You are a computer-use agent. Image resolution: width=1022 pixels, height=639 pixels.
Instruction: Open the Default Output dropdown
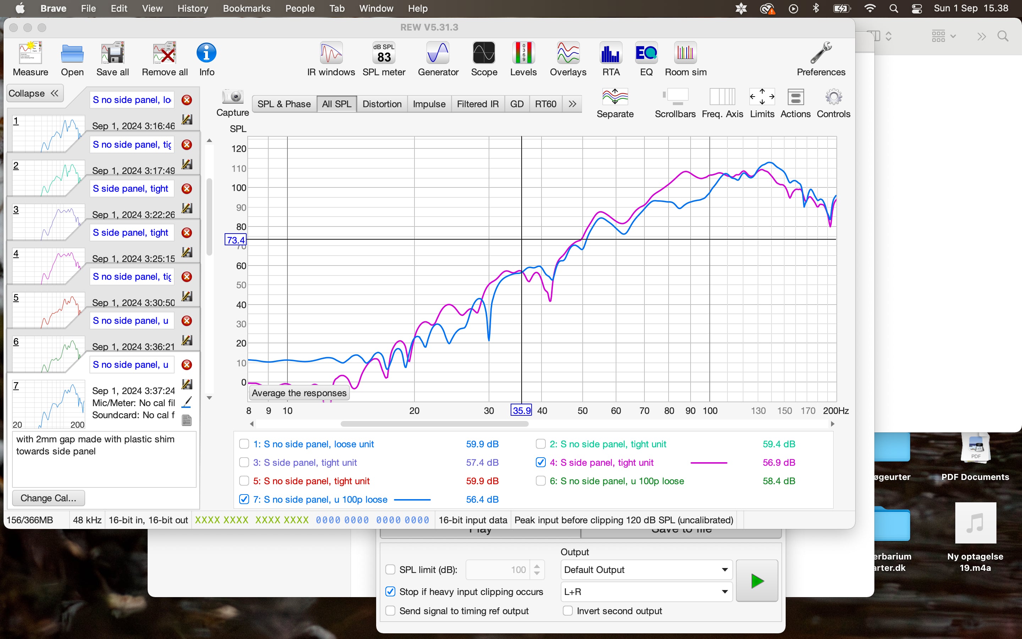646,570
